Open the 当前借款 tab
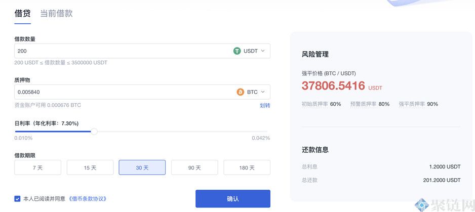The width and height of the screenshot is (475, 212). [x=56, y=14]
